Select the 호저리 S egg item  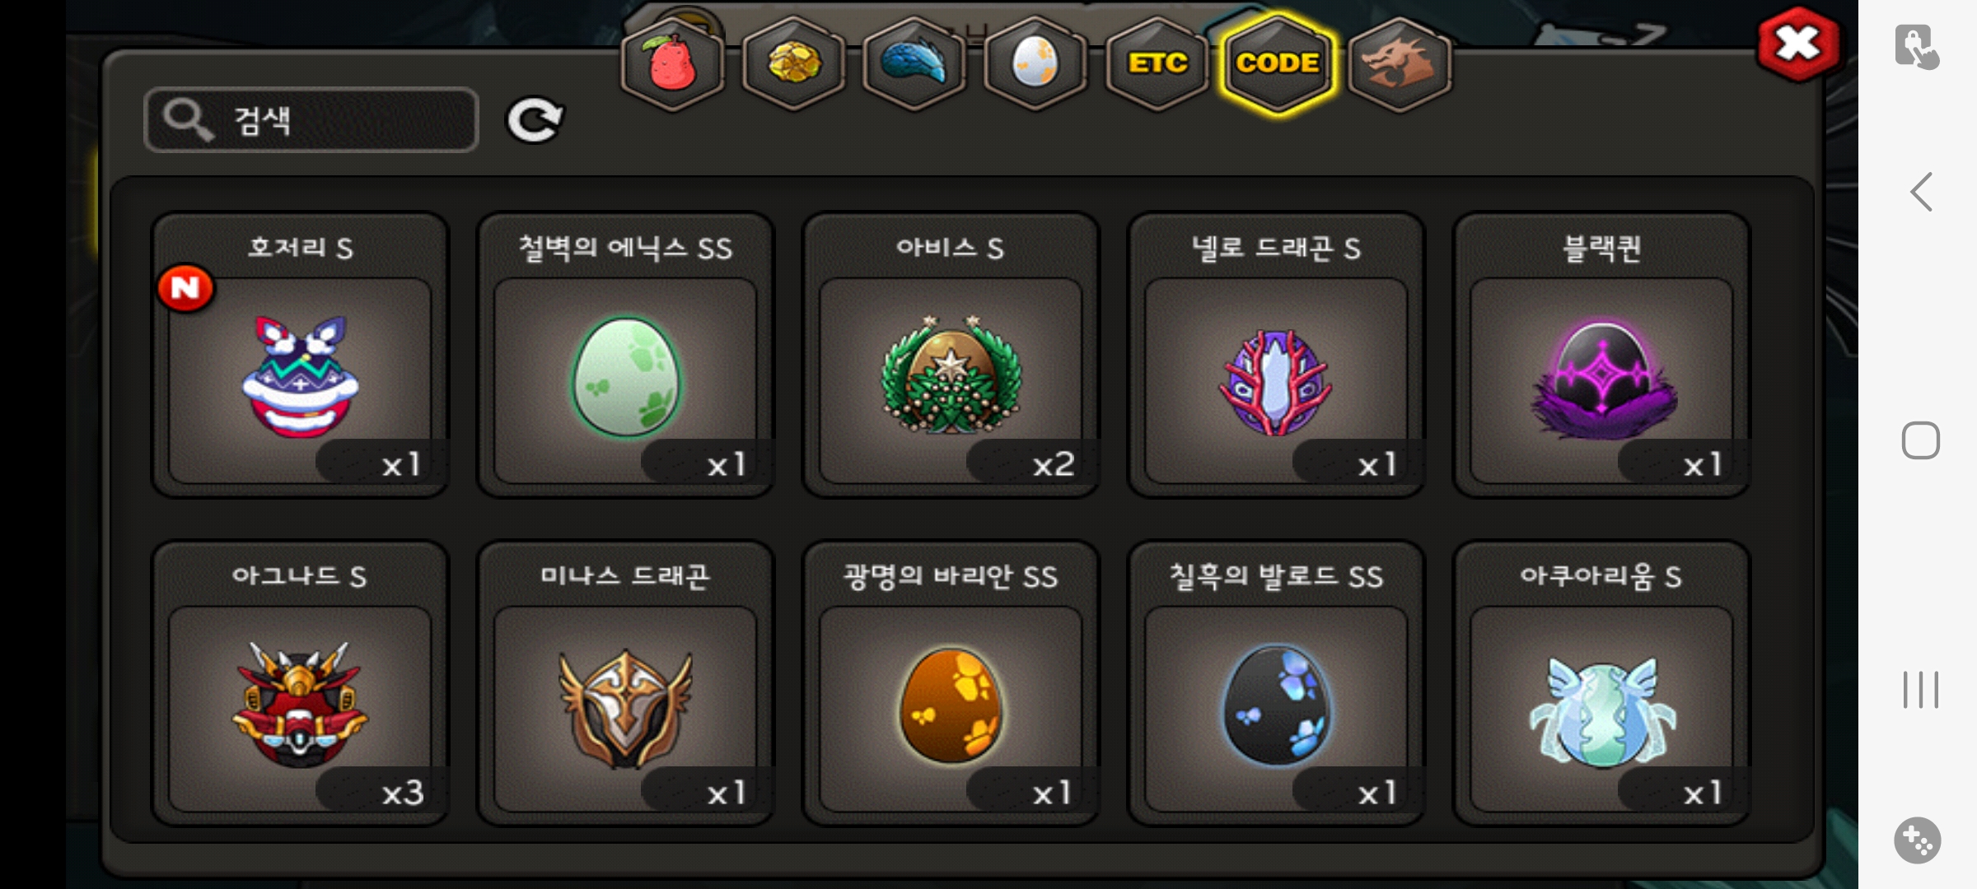[x=300, y=356]
